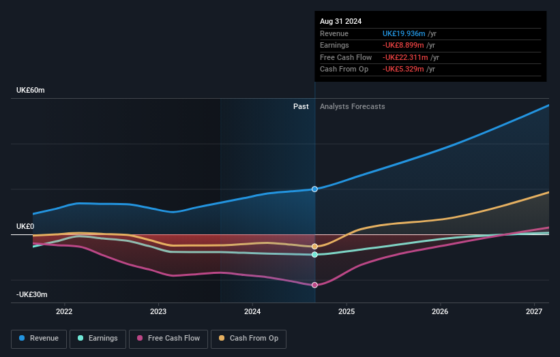Screen dimensions: 560x357
Task: Click the 2022 x-axis label
Action: pyautogui.click(x=64, y=312)
